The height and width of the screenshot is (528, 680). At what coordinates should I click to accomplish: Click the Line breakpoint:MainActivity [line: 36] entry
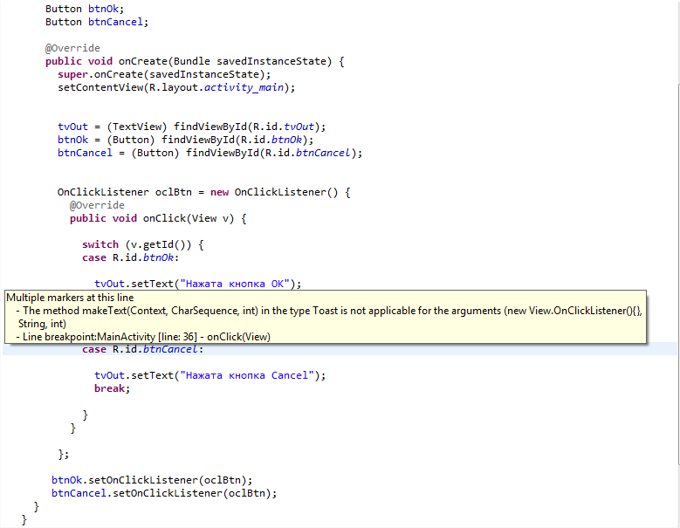pyautogui.click(x=142, y=337)
